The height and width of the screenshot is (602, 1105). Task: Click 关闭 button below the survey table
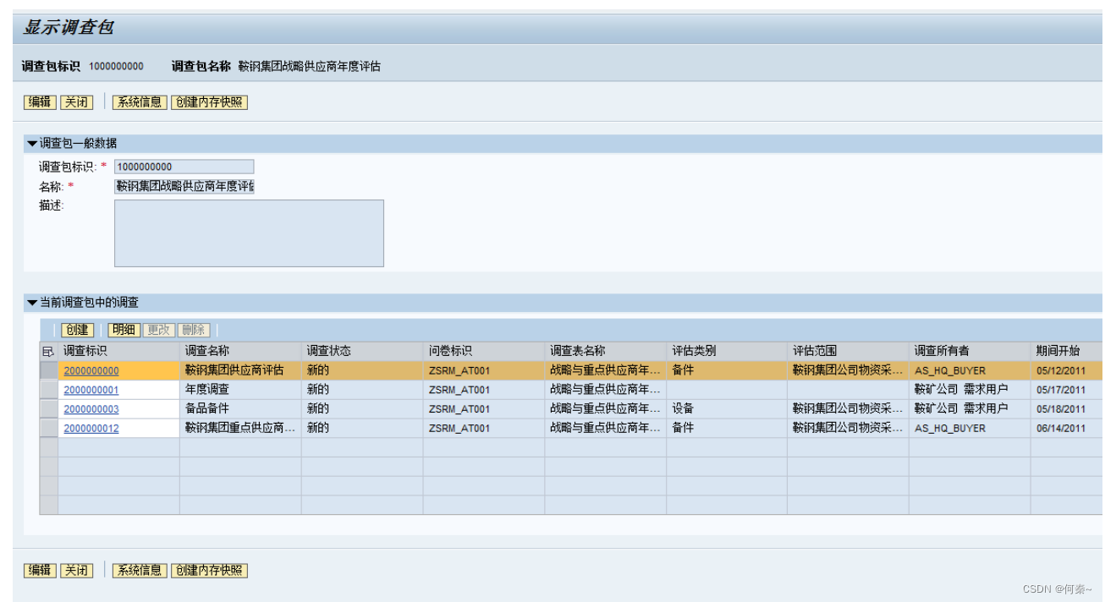tap(76, 571)
